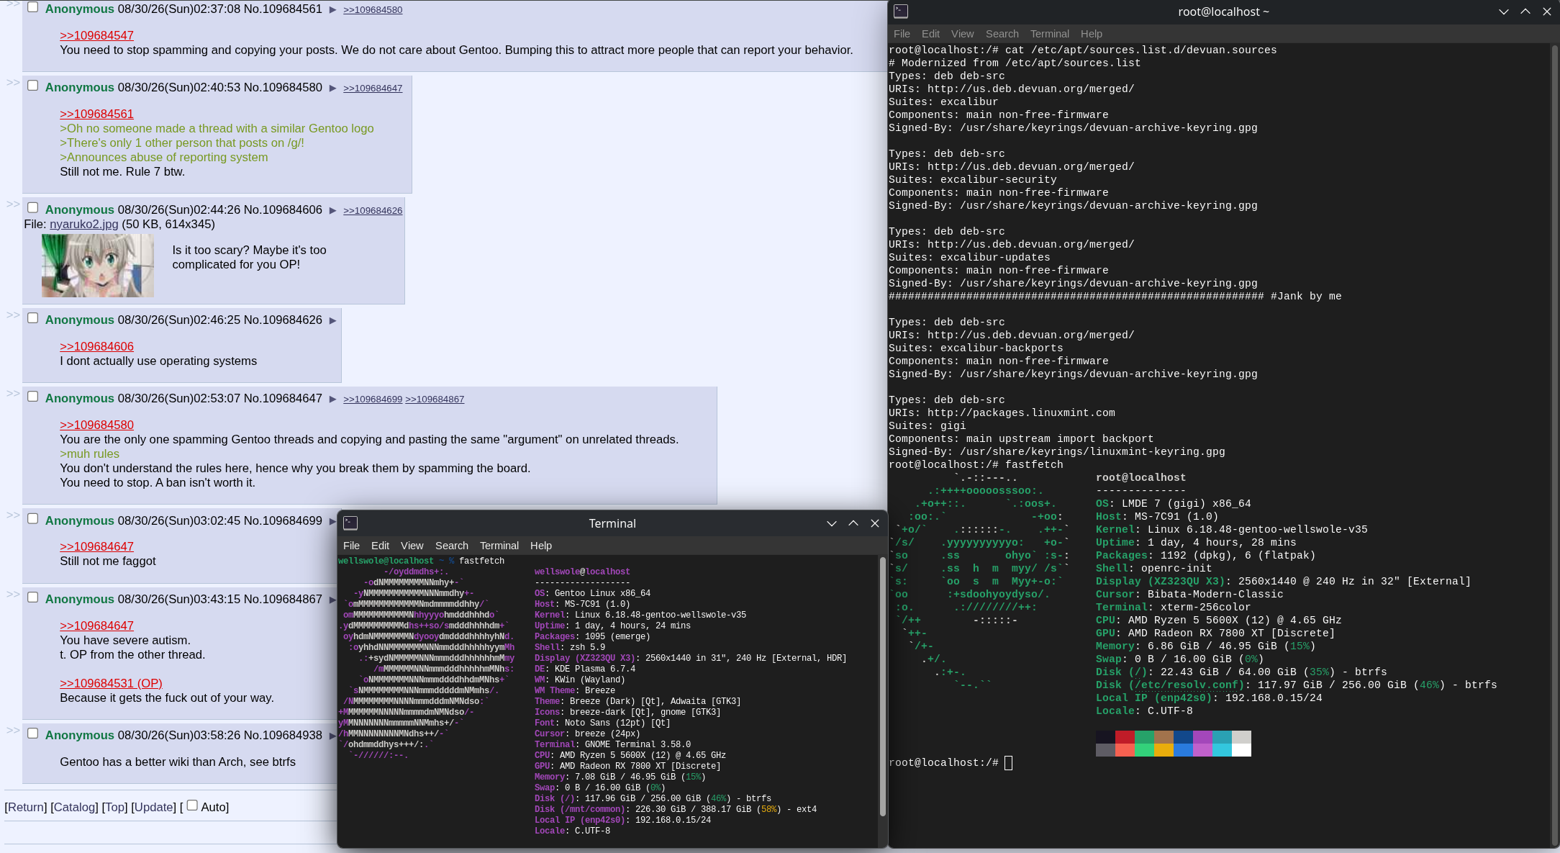
Task: Follow backlink >>109684626 on post 109684606
Action: tap(373, 211)
